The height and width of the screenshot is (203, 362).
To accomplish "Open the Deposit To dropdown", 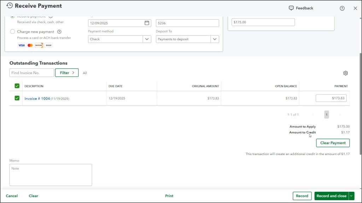I will click(187, 39).
